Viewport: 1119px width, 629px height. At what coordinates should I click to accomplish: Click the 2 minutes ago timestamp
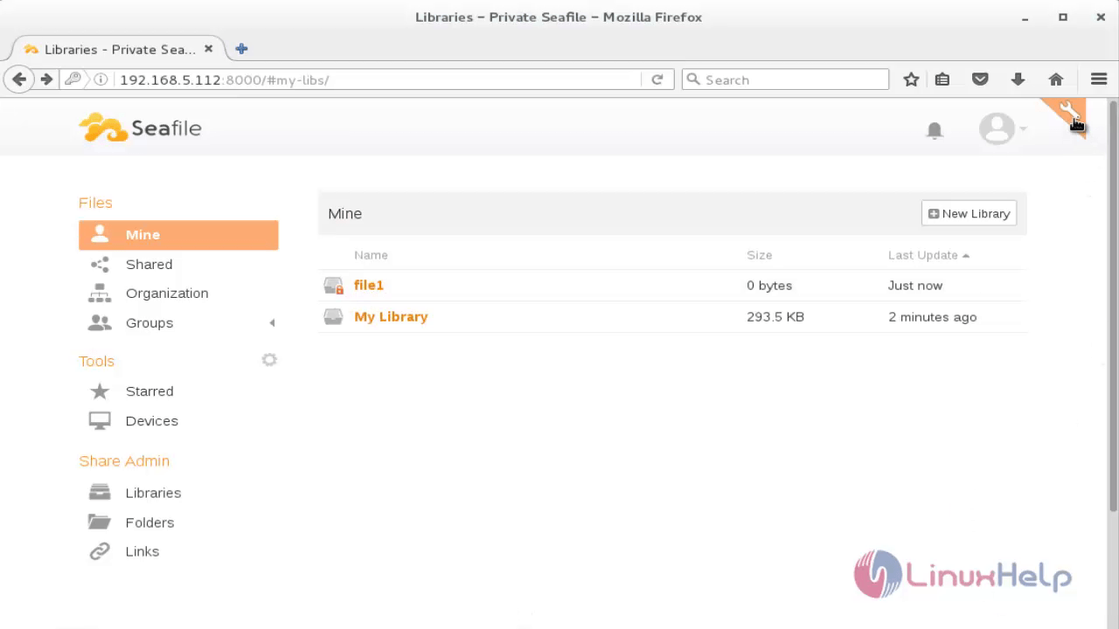(x=932, y=316)
